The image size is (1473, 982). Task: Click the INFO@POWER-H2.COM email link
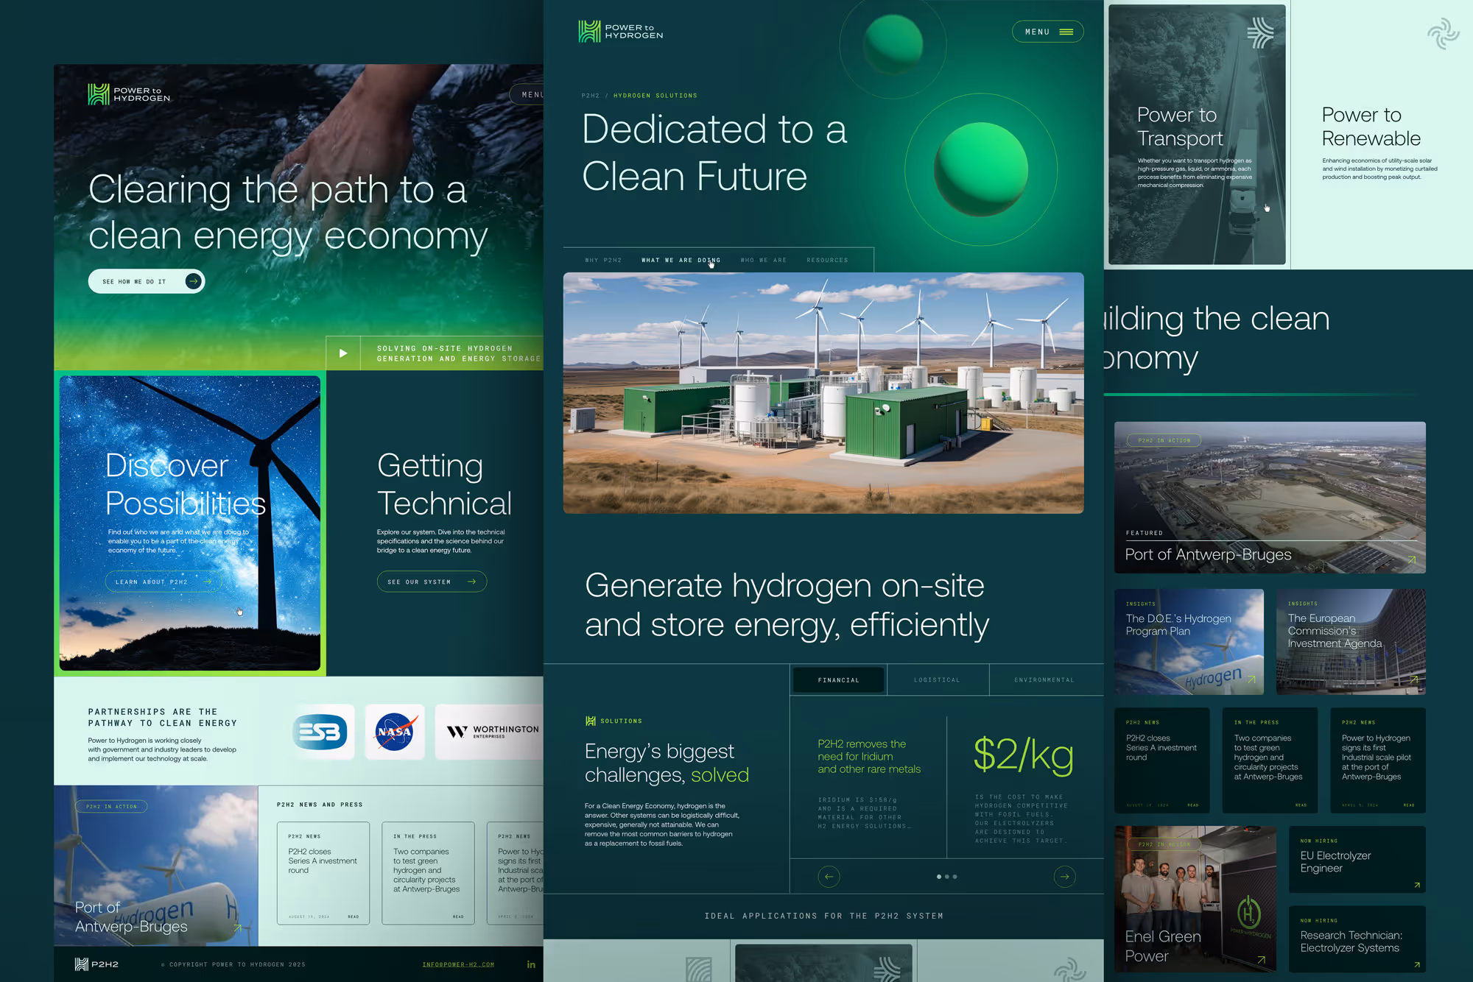[457, 964]
